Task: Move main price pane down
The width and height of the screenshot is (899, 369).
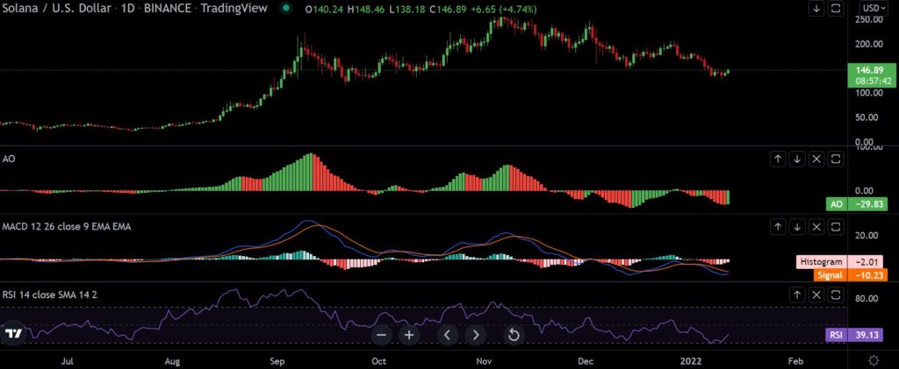Action: [816, 9]
